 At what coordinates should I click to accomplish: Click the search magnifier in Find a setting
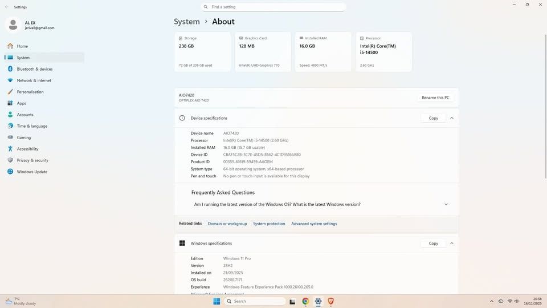click(x=206, y=7)
